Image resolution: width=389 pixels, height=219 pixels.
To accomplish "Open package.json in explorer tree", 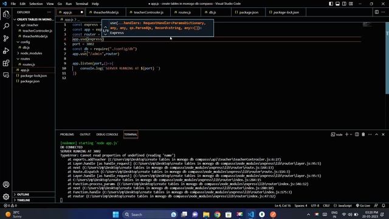I will pos(30,81).
